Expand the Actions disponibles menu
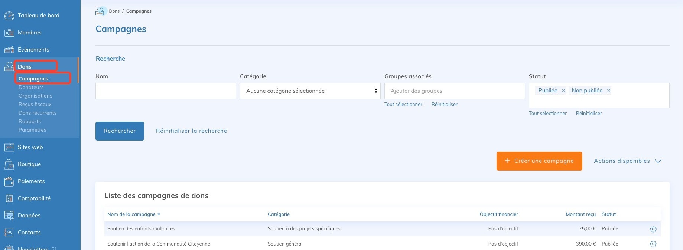The width and height of the screenshot is (683, 250). point(628,161)
